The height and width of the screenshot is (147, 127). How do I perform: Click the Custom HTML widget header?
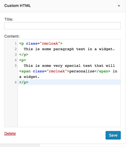click(x=63, y=6)
